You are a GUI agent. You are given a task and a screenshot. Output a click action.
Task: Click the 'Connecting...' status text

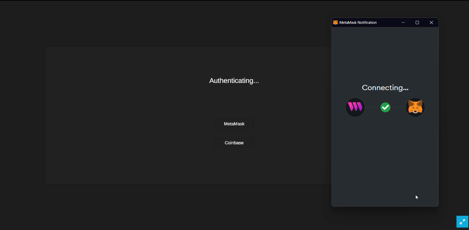pos(385,88)
